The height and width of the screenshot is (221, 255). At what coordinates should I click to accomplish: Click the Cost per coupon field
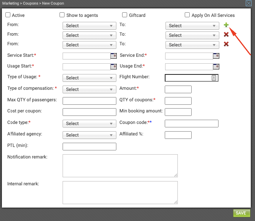tap(89, 112)
